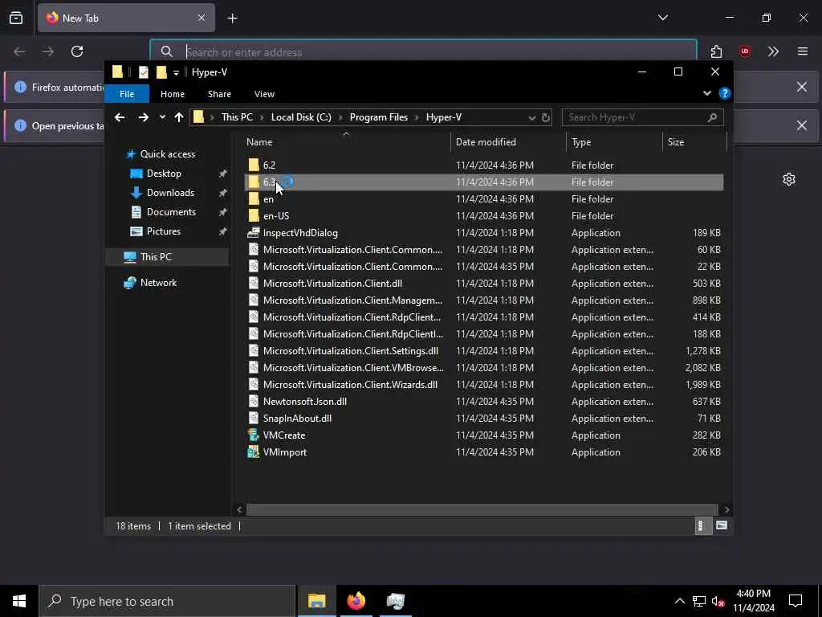Viewport: 822px width, 617px height.
Task: Open the uBlock Origin toolbar icon
Action: 745,51
